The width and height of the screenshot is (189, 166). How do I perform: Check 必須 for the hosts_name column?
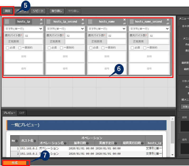click(x=91, y=48)
